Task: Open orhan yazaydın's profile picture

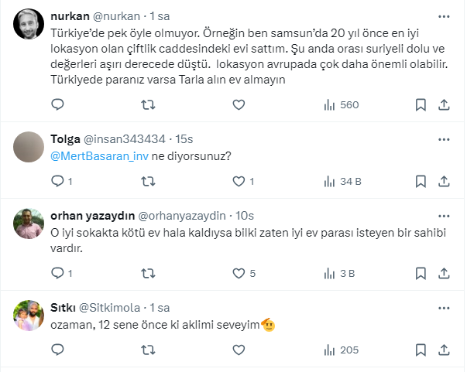Action: point(30,224)
